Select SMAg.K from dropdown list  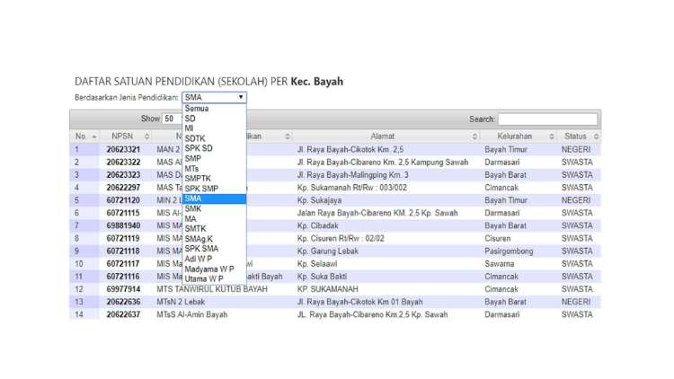point(199,239)
